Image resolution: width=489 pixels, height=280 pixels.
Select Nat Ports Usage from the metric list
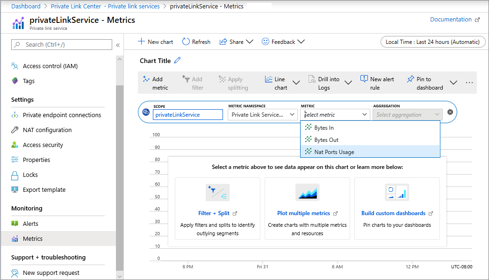pyautogui.click(x=334, y=152)
